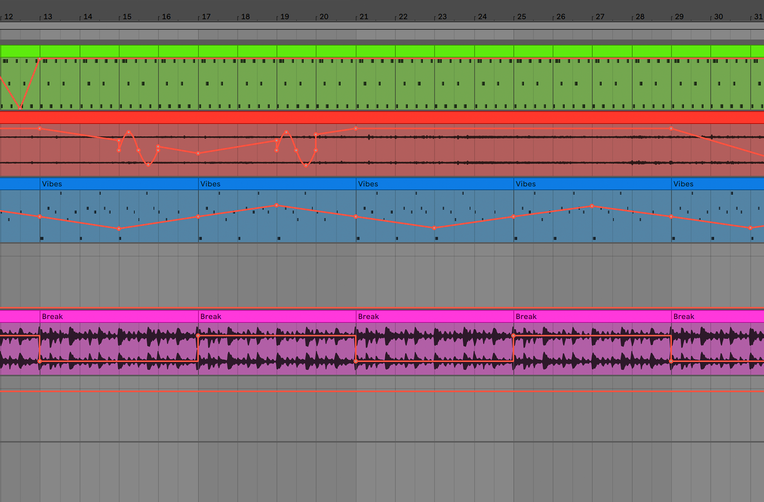Click Vibes automation breakpoint at bar 19

(277, 205)
